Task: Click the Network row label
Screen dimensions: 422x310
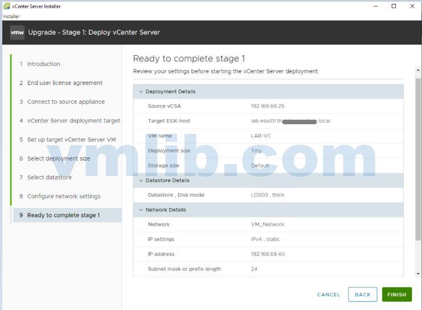Action: click(159, 224)
